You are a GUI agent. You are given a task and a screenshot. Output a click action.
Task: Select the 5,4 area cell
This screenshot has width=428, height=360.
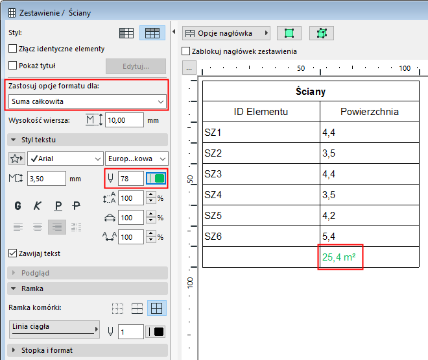(x=370, y=237)
